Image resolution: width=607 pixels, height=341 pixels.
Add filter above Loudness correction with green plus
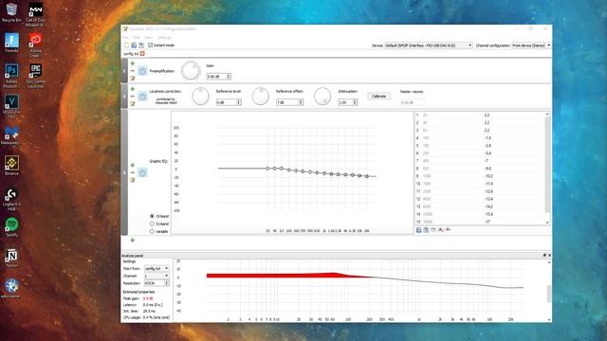click(133, 89)
